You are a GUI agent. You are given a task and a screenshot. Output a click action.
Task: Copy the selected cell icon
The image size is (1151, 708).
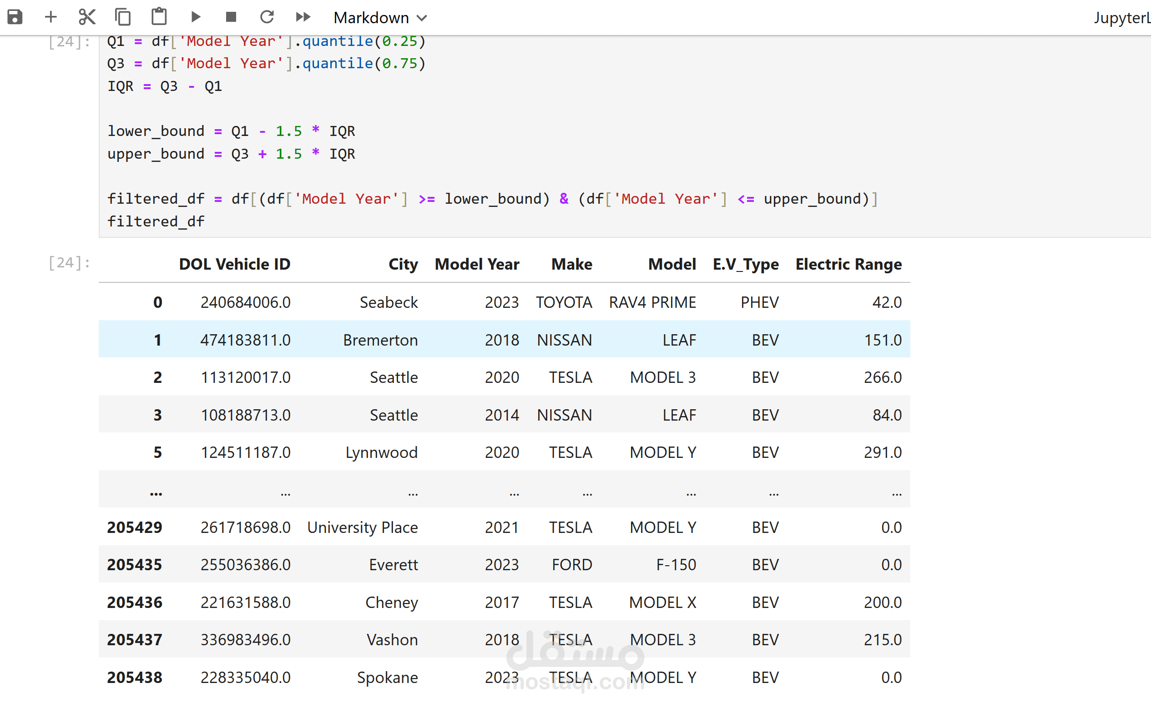point(123,17)
